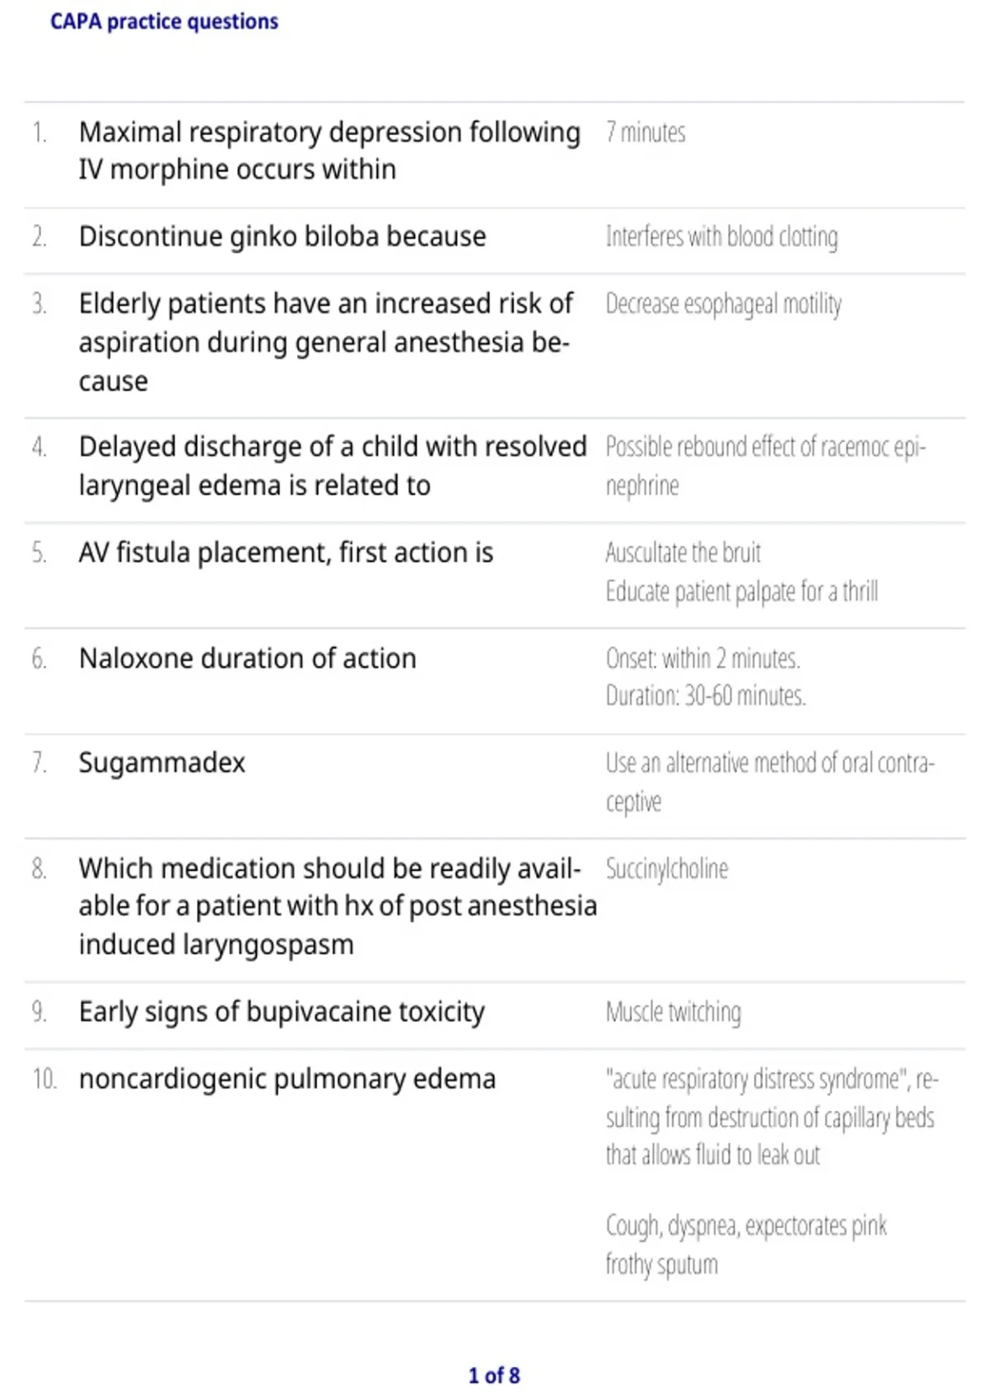Click the CAPA practice questions title
Screen dimensions: 988x1399
(x=164, y=21)
